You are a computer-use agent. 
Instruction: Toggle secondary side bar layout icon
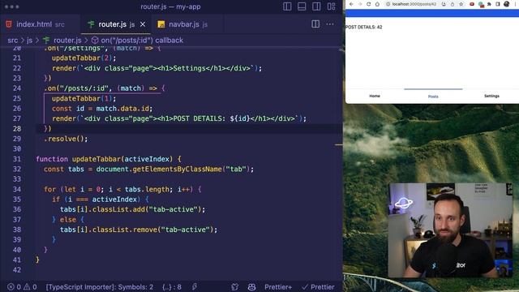coord(316,6)
